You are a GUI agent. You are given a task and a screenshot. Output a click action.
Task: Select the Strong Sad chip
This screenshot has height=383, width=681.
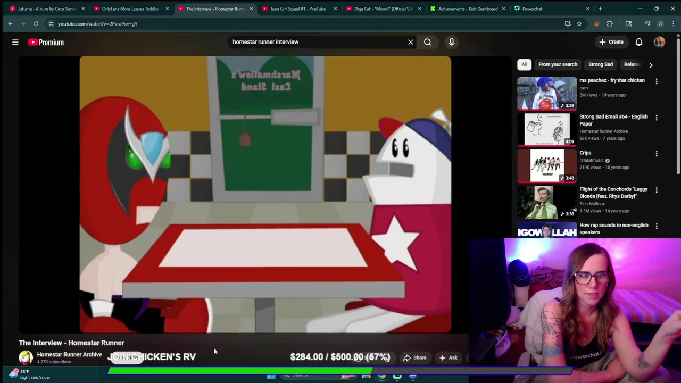point(601,64)
